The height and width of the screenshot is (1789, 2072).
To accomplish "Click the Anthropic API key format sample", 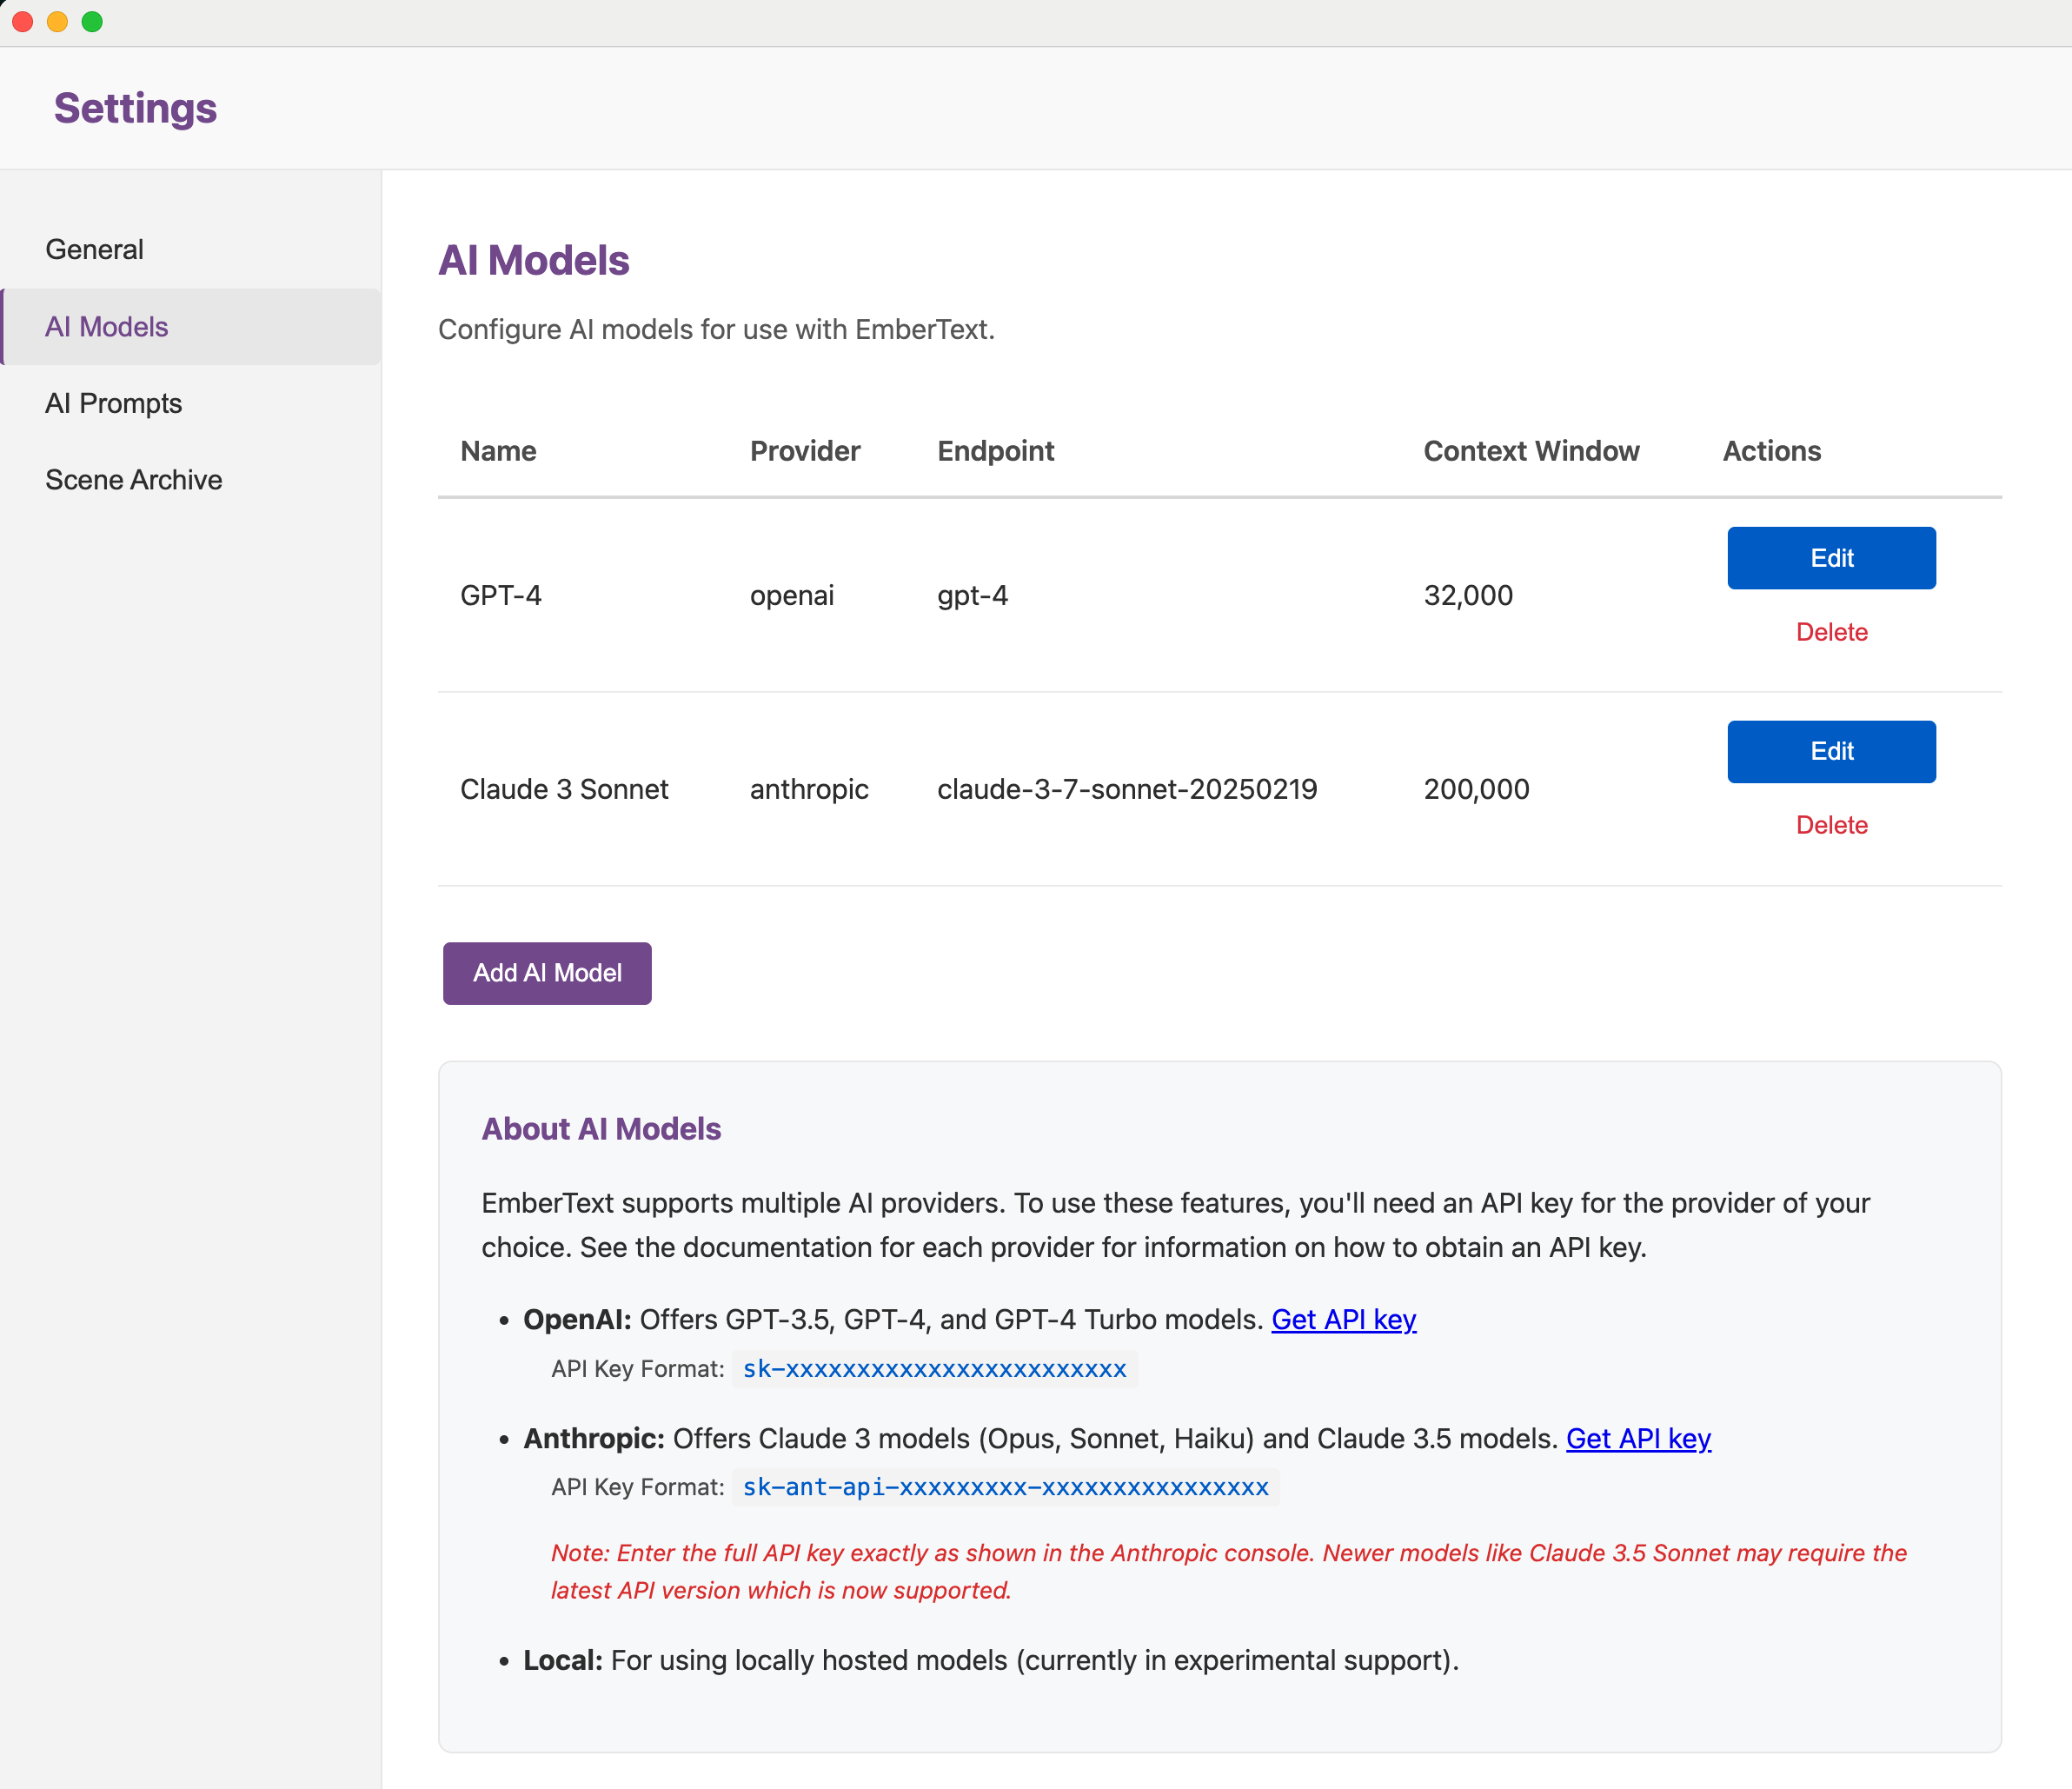I will pyautogui.click(x=1005, y=1487).
